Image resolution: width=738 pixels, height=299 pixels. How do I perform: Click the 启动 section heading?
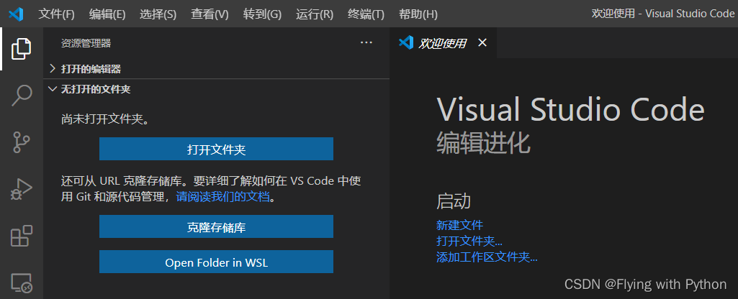click(x=454, y=201)
